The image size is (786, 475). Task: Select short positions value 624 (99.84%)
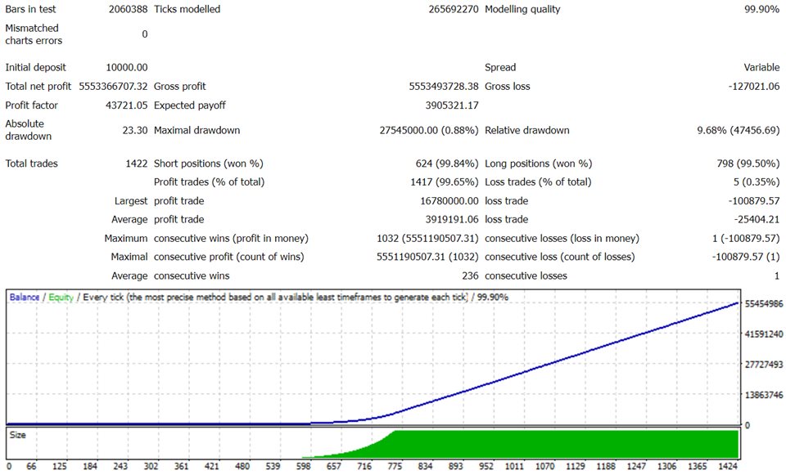[x=447, y=164]
